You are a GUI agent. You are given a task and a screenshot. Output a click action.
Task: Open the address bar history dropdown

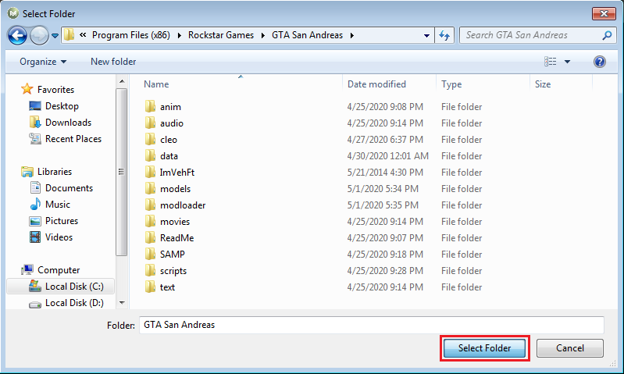(x=426, y=35)
